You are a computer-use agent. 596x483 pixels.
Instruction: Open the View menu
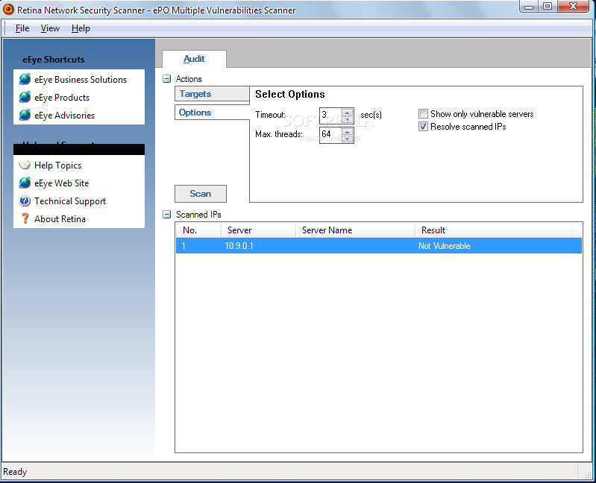click(50, 28)
